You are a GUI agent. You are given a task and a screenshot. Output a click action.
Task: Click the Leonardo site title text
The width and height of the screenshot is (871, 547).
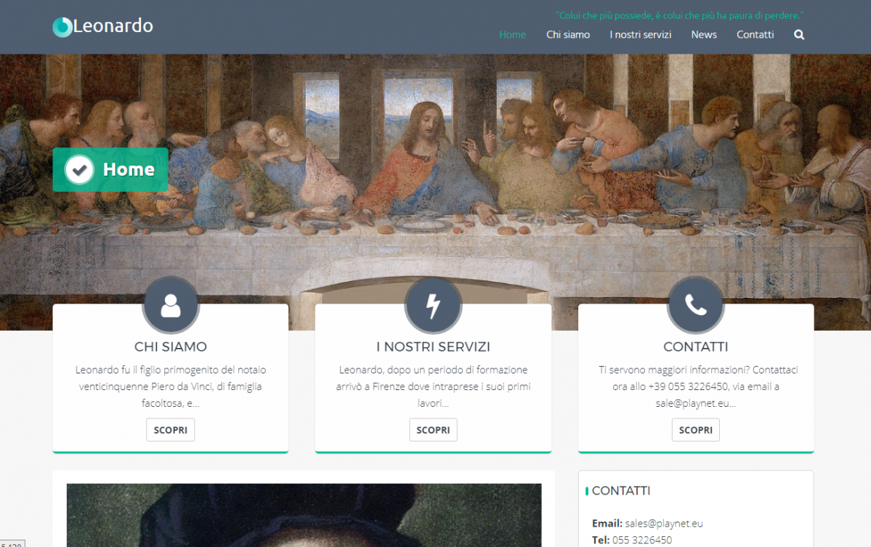tap(113, 26)
